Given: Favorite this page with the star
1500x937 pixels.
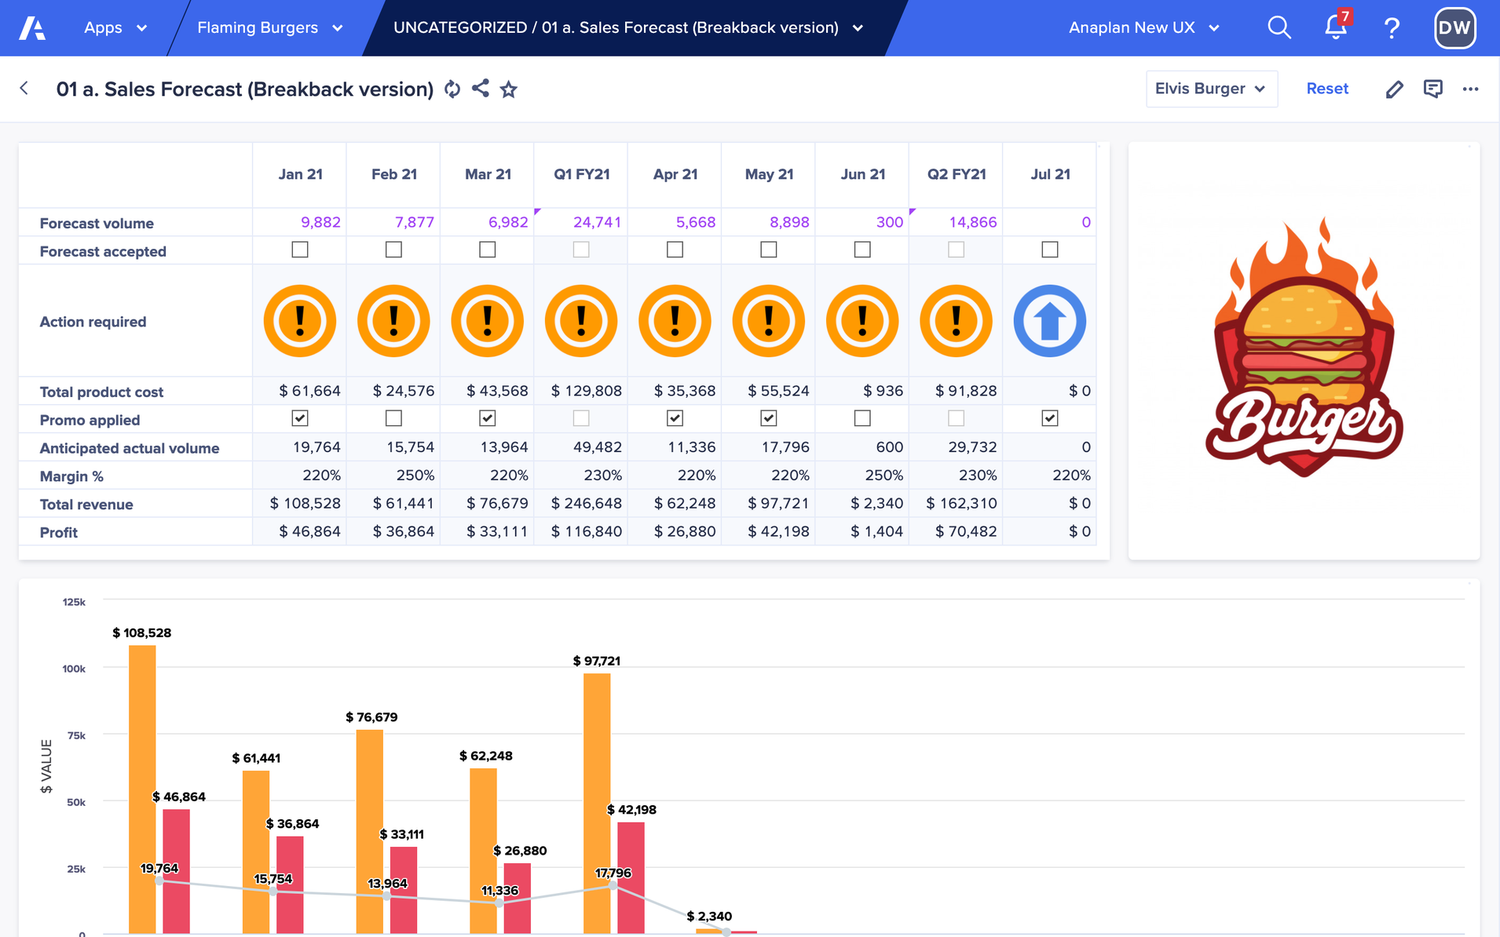Looking at the screenshot, I should click(508, 89).
